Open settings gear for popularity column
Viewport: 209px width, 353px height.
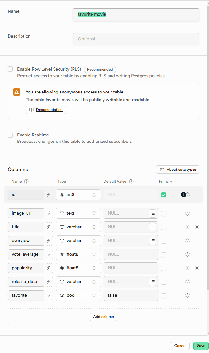(x=187, y=268)
